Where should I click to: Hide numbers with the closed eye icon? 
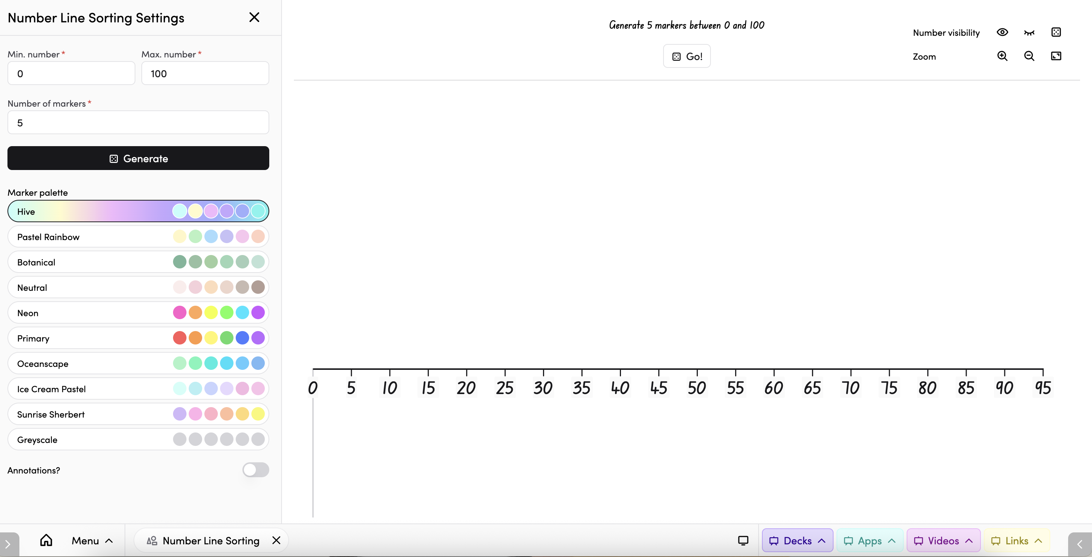pos(1029,32)
